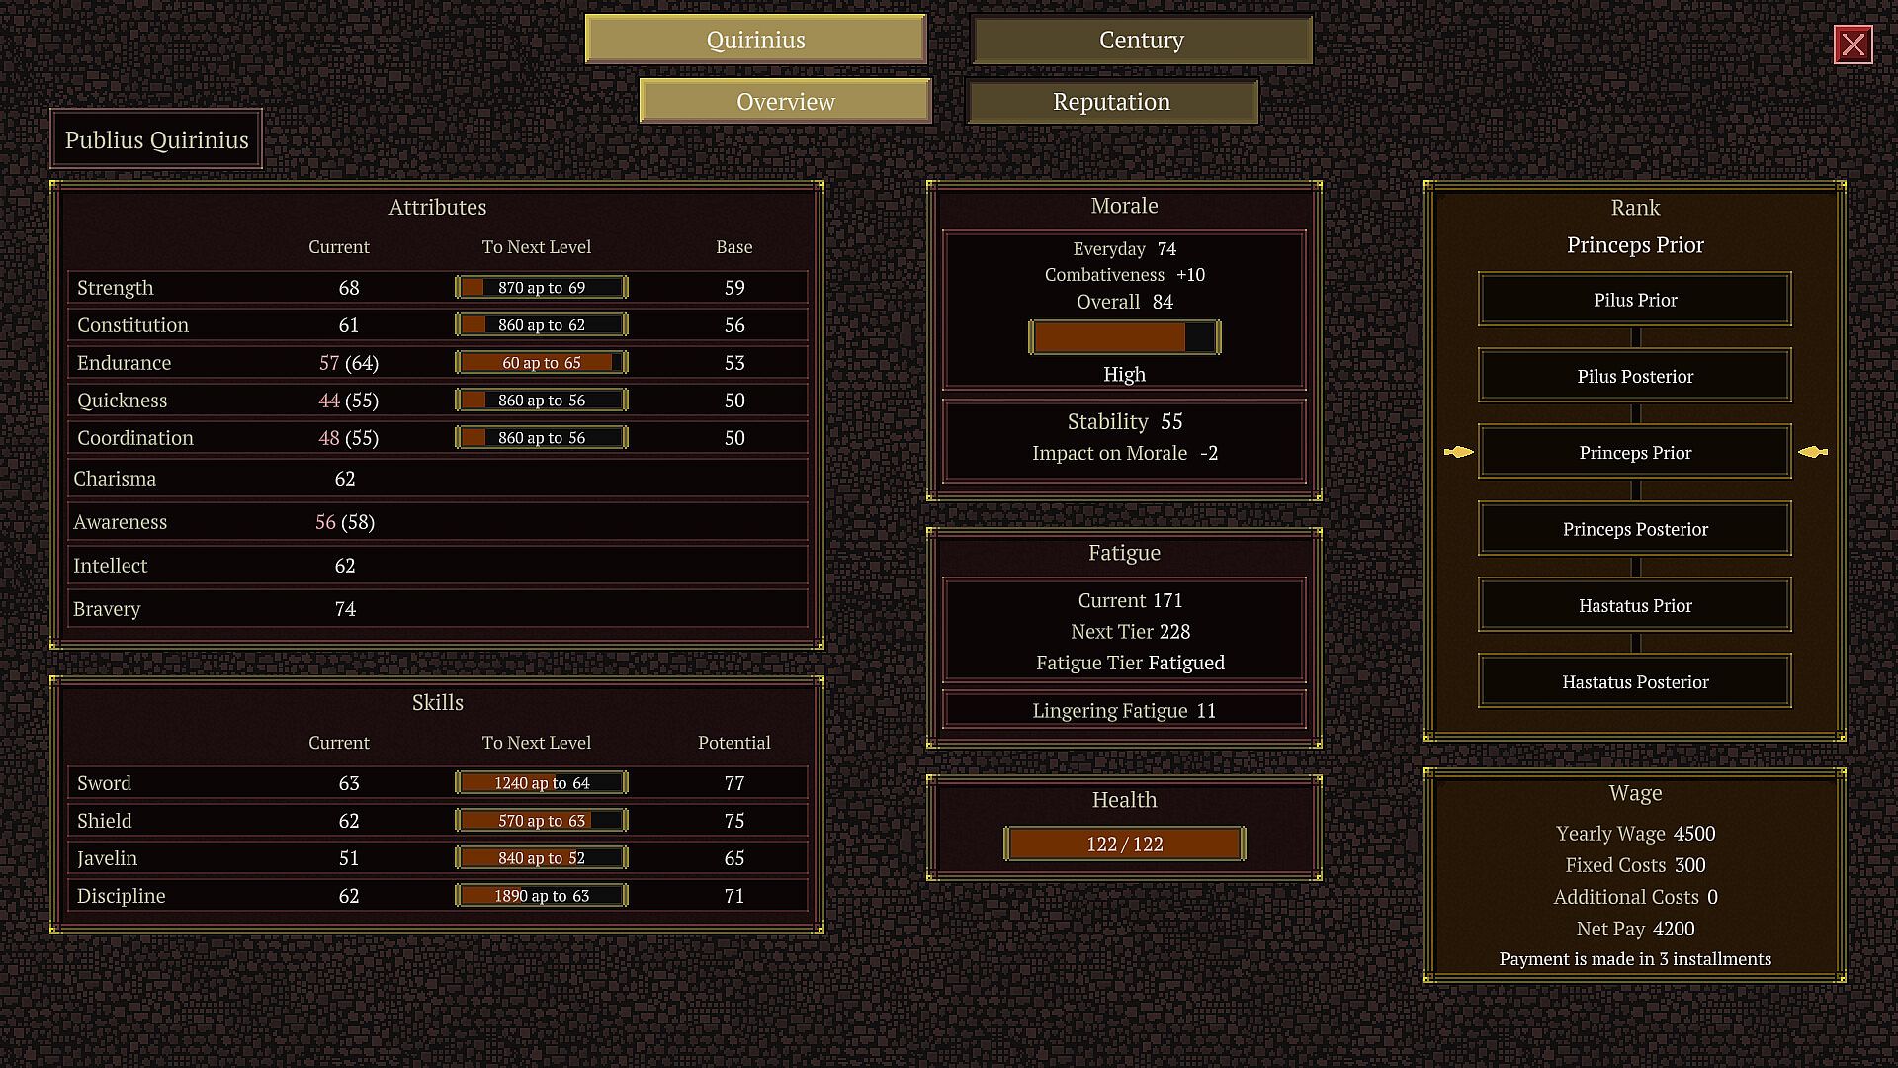Viewport: 1898px width, 1068px height.
Task: Select the Quirinius tab
Action: pyautogui.click(x=755, y=40)
